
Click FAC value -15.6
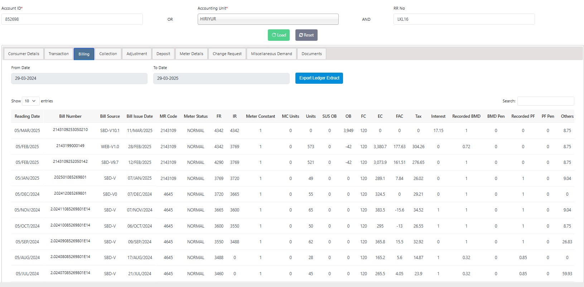click(x=400, y=210)
